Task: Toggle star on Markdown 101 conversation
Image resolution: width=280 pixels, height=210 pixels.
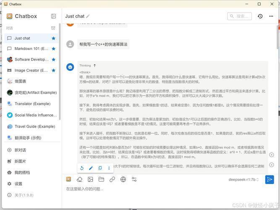Action: [x=53, y=49]
